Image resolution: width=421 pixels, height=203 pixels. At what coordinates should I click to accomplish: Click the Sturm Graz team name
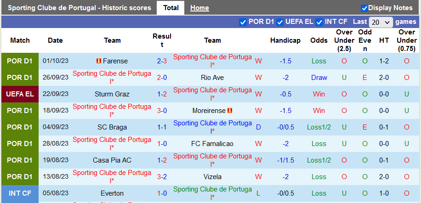pos(112,94)
